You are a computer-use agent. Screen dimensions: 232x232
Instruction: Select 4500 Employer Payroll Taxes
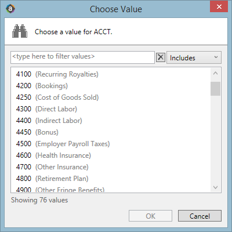[x=111, y=144]
